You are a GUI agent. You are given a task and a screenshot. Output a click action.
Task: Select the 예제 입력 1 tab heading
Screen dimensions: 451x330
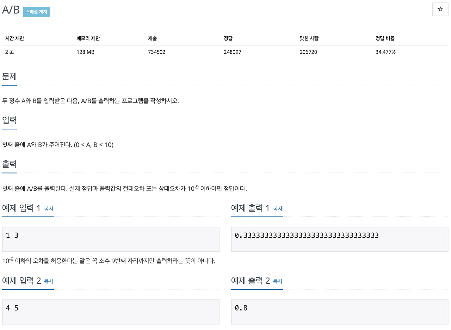tap(20, 208)
